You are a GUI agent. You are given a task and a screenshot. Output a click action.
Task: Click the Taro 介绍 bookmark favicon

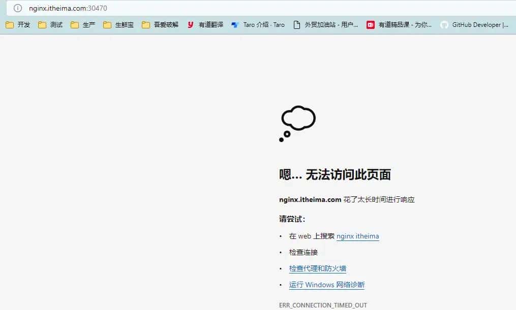[x=234, y=24]
